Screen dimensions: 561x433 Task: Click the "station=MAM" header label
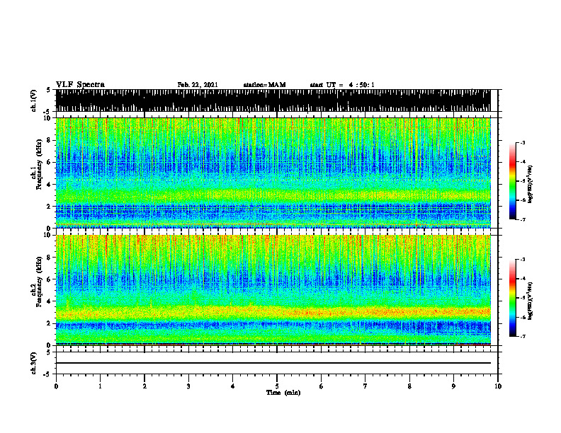click(264, 85)
